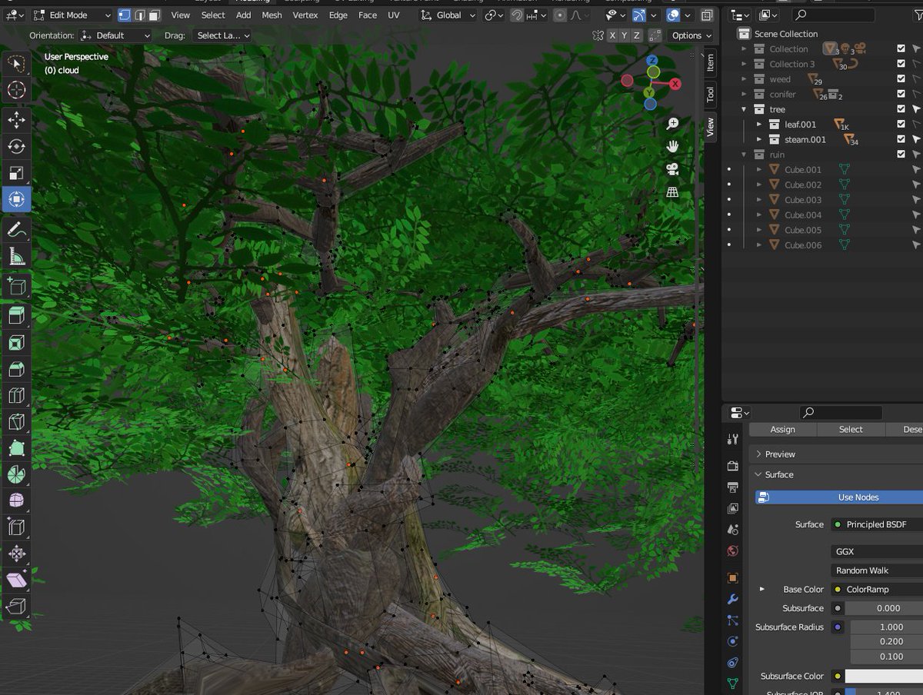923x695 pixels.
Task: Choose the Scale tool
Action: tap(16, 173)
